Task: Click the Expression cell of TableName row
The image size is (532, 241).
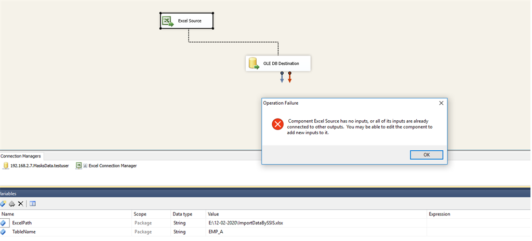Action: [478, 232]
